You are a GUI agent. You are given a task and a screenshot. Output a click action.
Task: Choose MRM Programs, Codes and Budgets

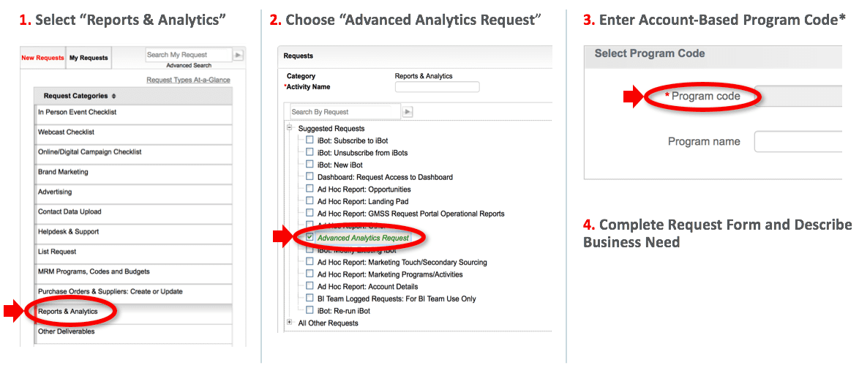94,271
